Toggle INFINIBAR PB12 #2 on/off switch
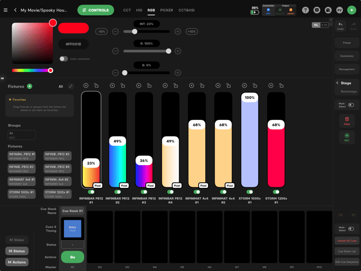This screenshot has height=271, width=361. tap(117, 192)
